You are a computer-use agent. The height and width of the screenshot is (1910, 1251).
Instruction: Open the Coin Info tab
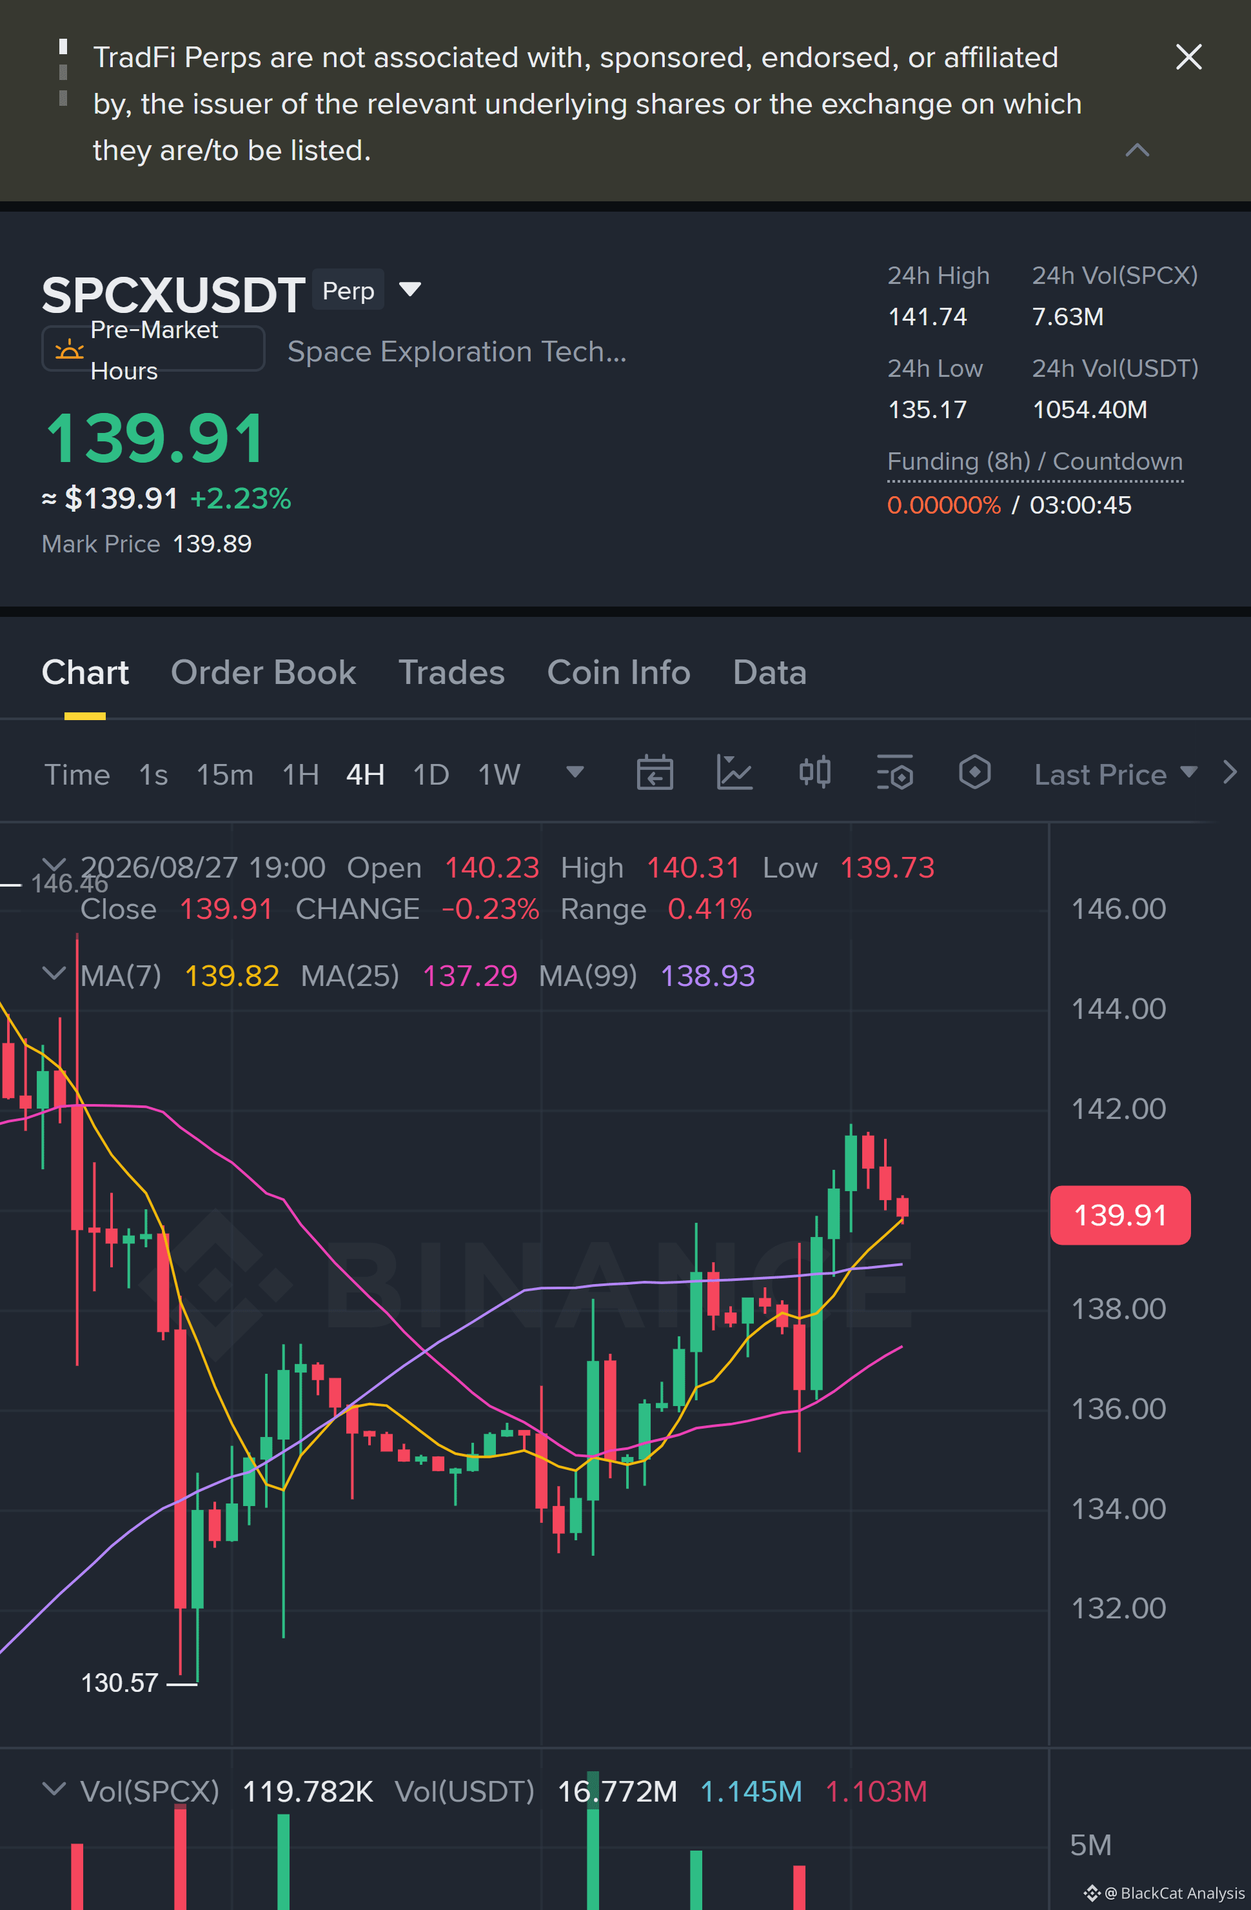(618, 672)
